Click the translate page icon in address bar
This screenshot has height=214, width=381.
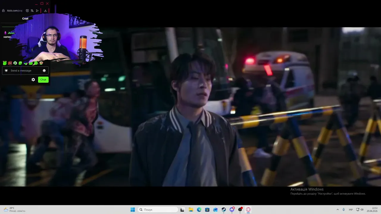tap(32, 11)
